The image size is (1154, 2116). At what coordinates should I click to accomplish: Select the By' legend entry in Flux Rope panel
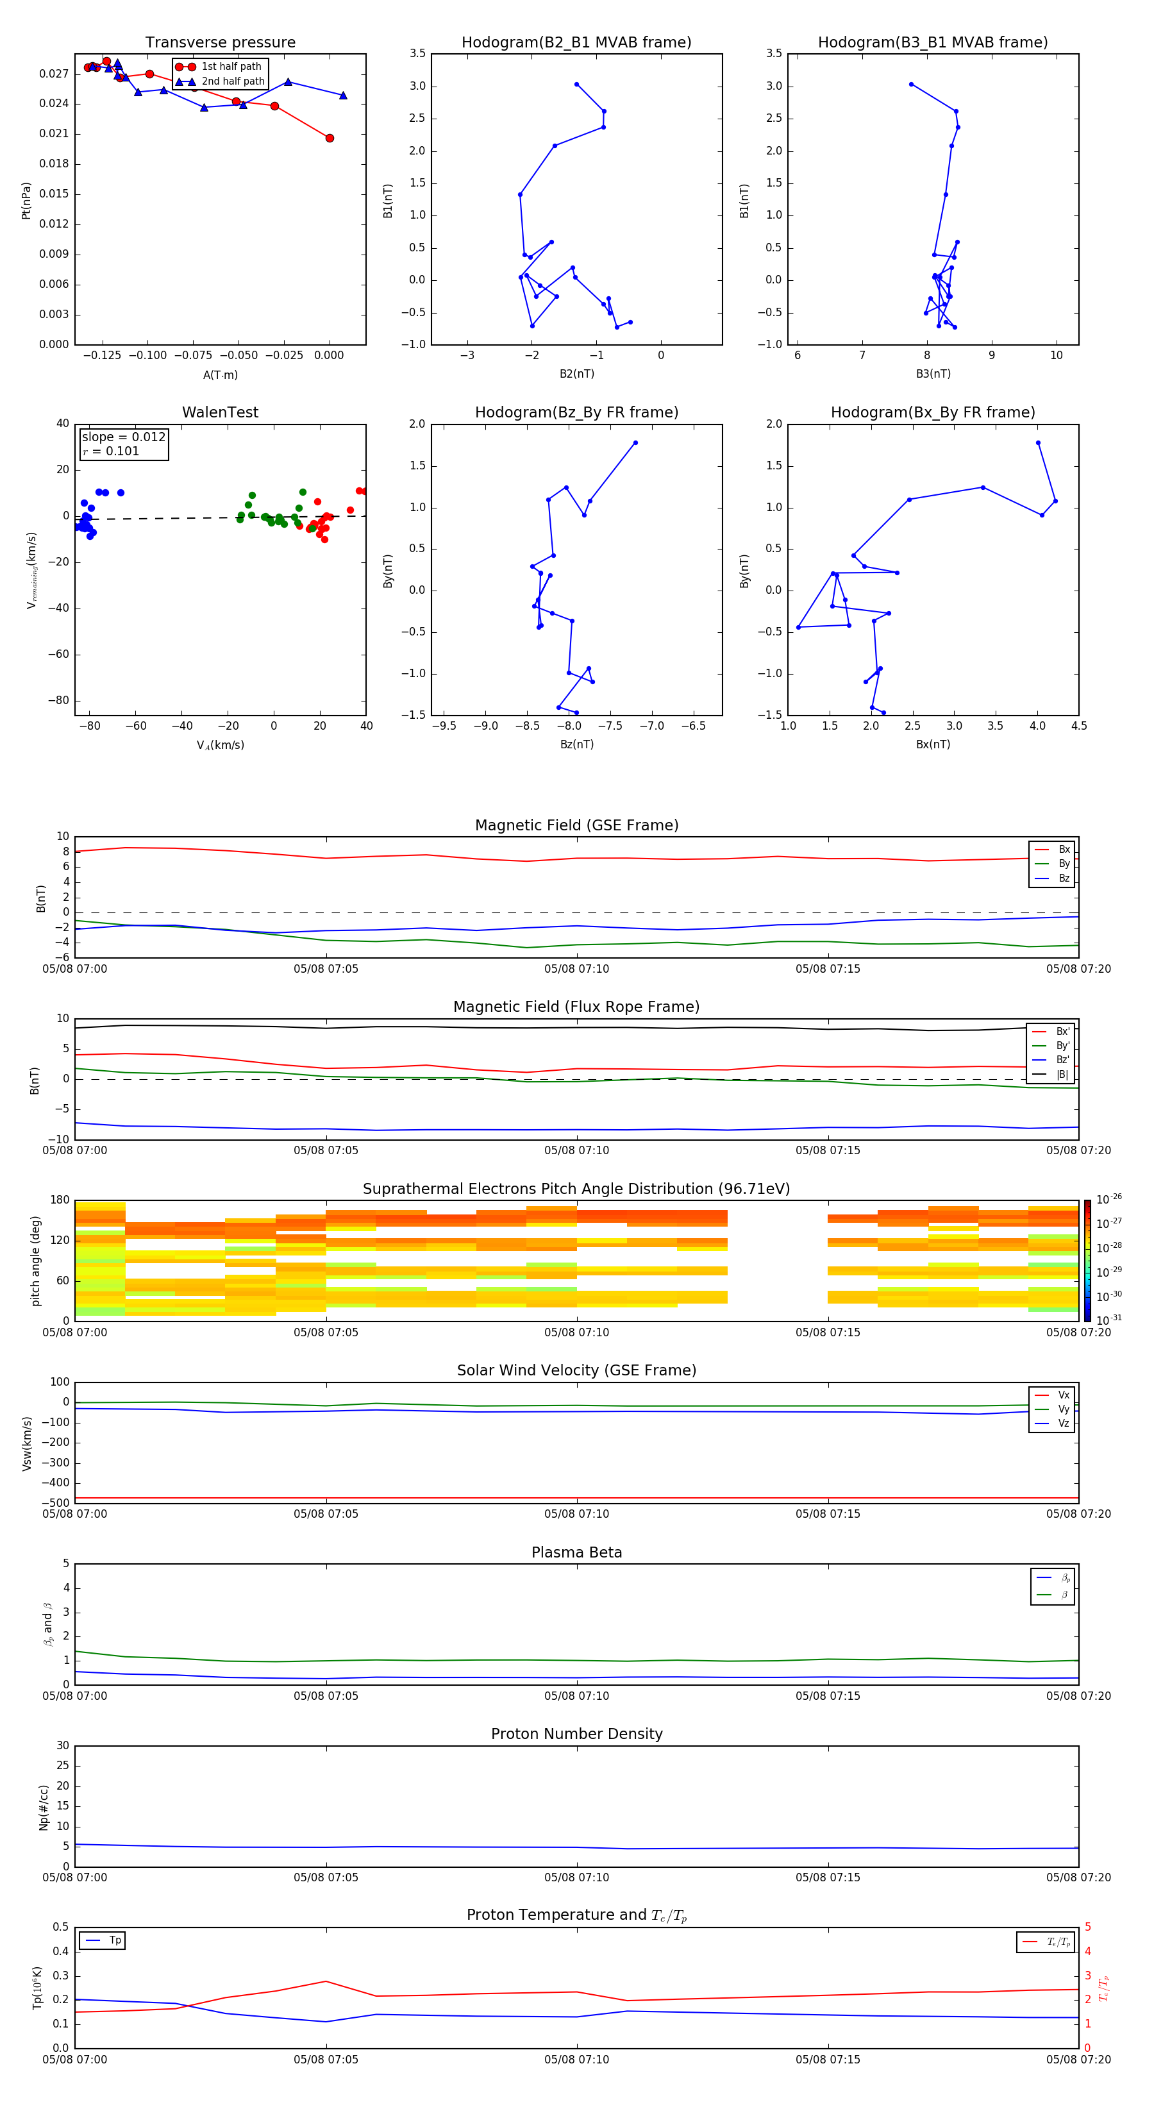pos(1051,1046)
